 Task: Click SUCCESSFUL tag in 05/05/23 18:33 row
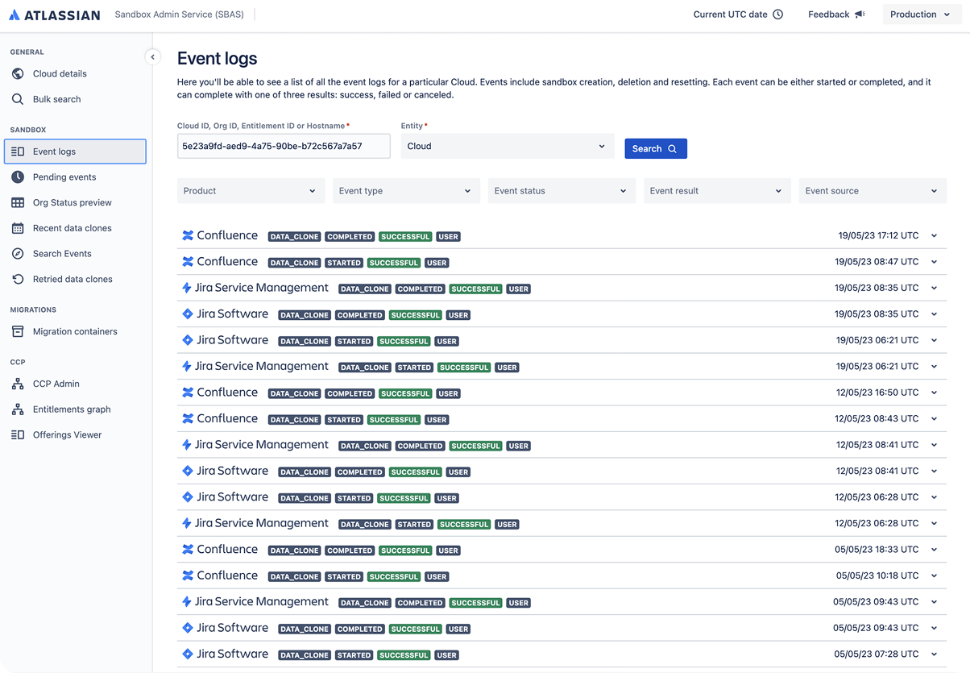click(405, 550)
